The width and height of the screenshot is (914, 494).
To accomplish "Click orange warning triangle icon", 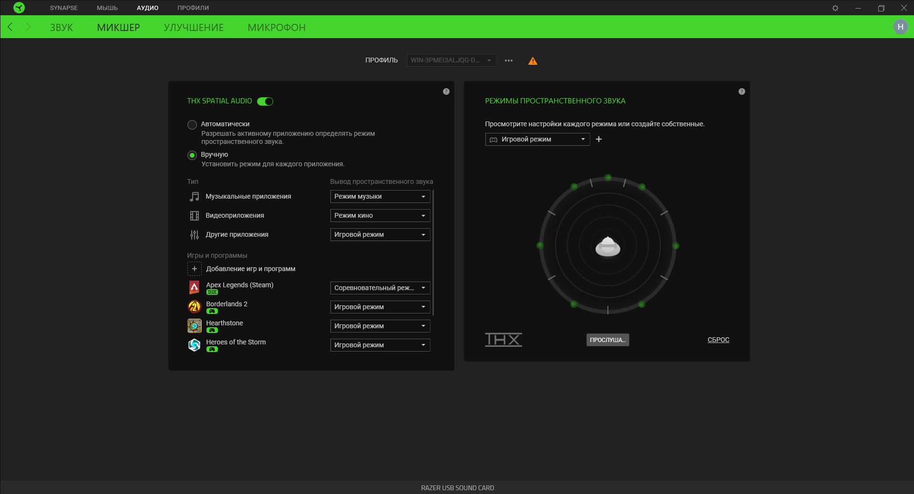I will 533,61.
